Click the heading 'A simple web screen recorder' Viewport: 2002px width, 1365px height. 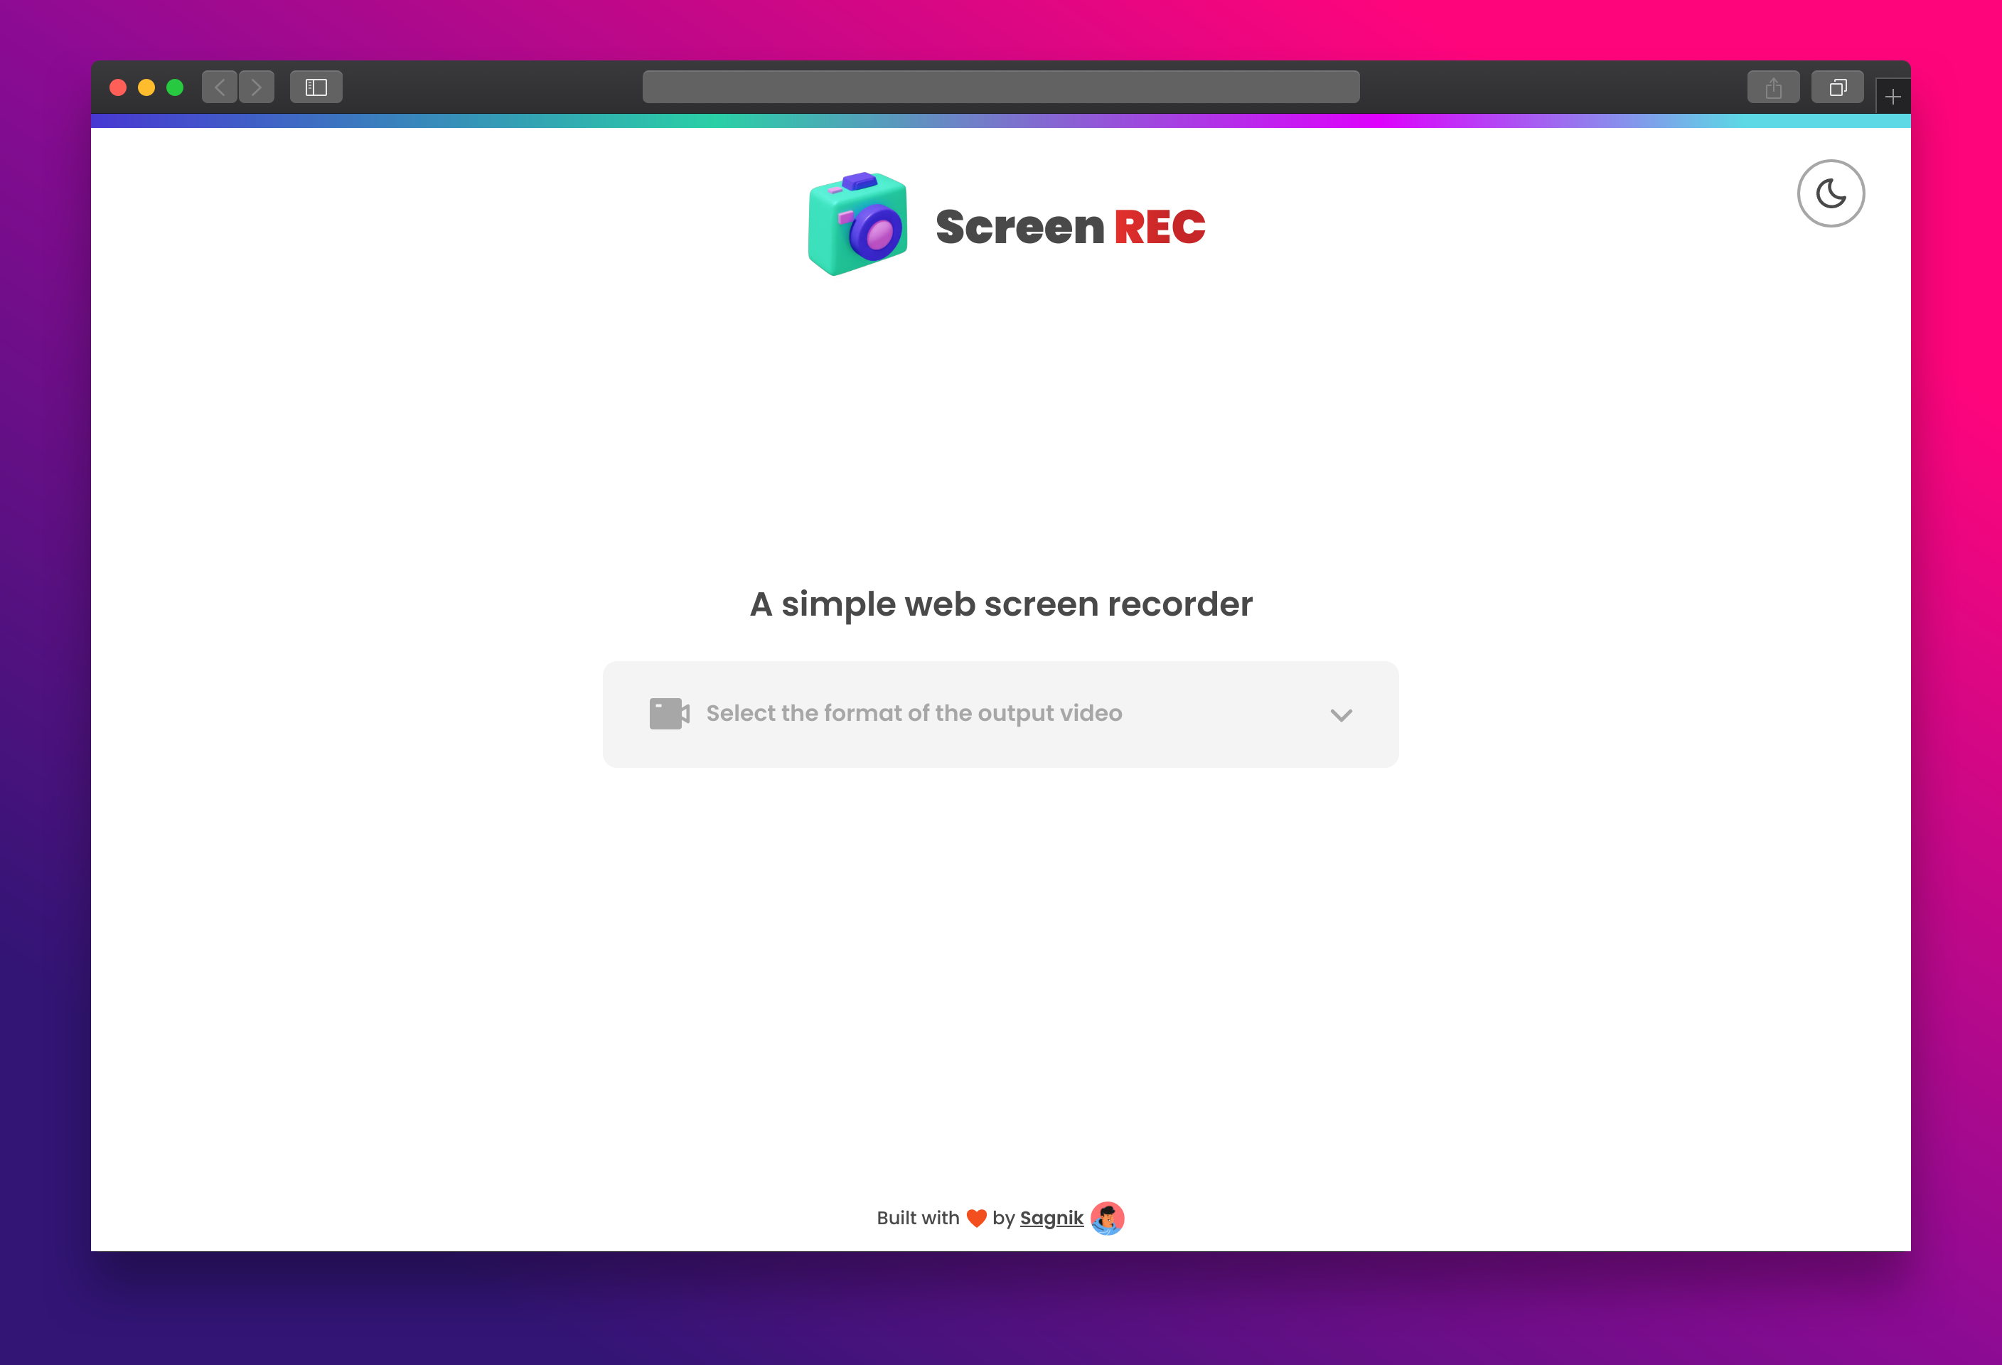click(x=1000, y=604)
